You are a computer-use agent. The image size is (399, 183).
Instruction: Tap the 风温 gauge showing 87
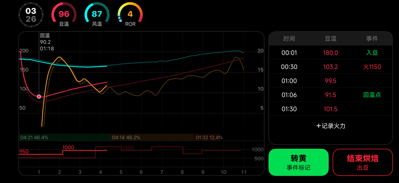[97, 14]
